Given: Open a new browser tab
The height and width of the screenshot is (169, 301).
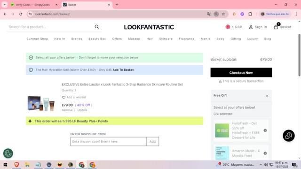Looking at the screenshot, I should (117, 5).
